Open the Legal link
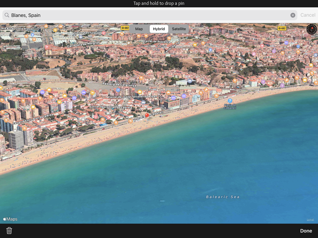318x238 pixels. click(x=310, y=220)
